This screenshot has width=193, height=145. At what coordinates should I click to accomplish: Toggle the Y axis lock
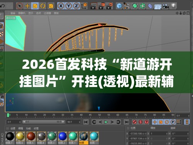pyautogui.click(x=69, y=6)
